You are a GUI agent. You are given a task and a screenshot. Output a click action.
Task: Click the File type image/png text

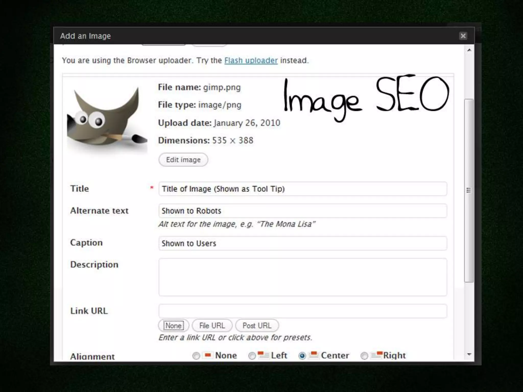pyautogui.click(x=199, y=105)
